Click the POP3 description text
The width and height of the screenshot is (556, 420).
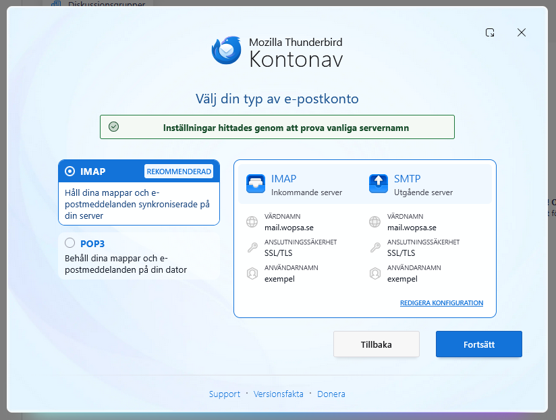pyautogui.click(x=126, y=264)
